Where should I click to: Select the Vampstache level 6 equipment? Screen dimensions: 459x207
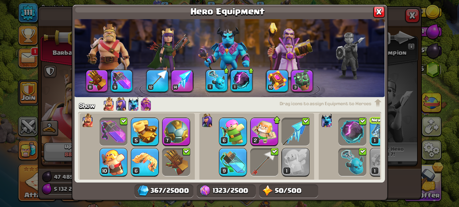pos(145,162)
